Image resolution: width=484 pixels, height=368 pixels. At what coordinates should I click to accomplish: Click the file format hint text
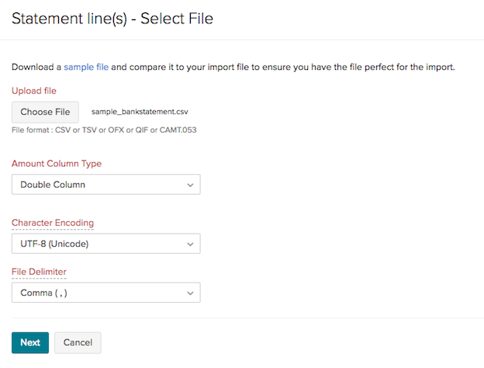(104, 130)
